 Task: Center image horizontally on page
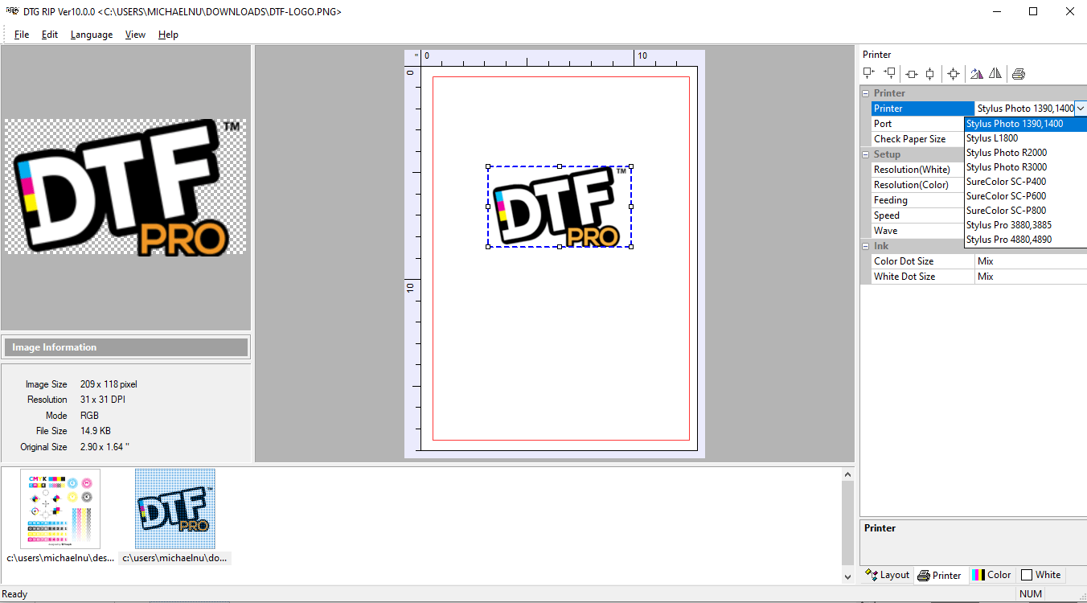pos(911,74)
